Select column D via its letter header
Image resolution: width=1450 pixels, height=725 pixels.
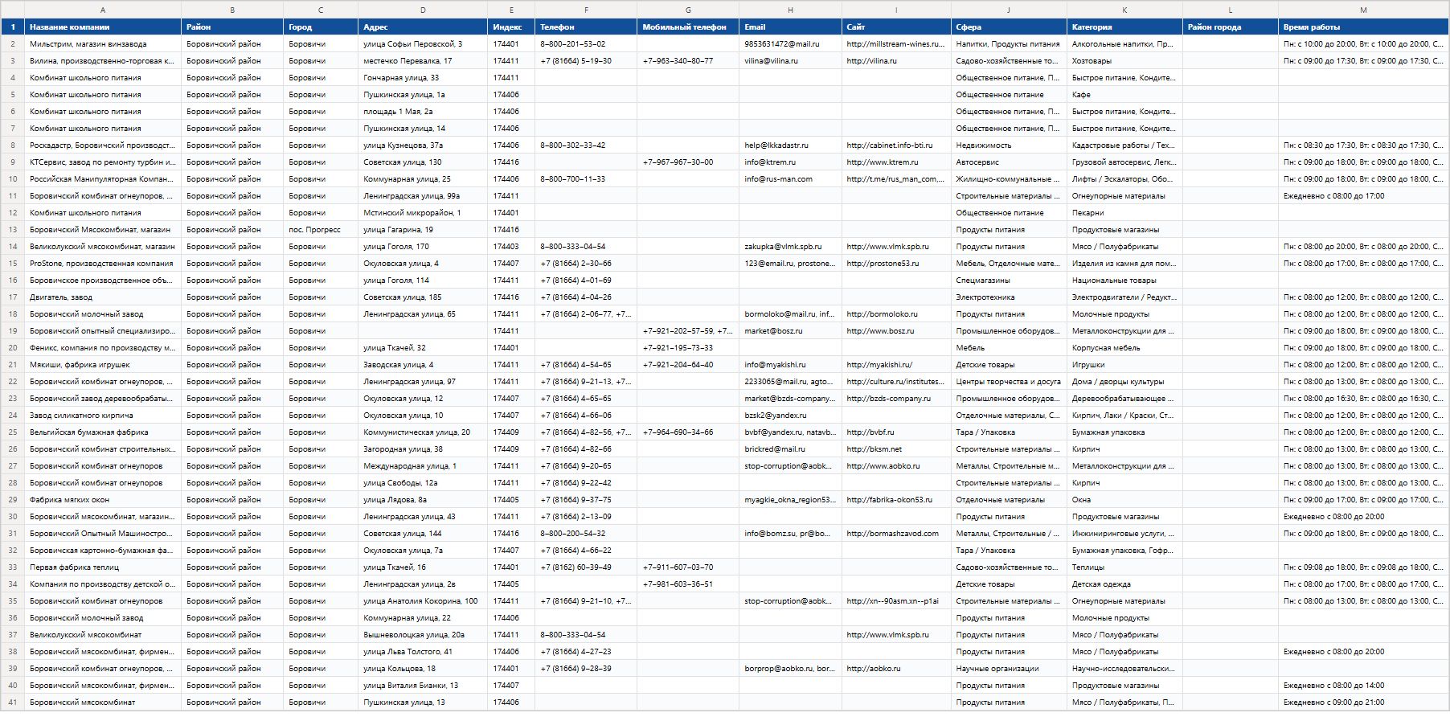423,10
